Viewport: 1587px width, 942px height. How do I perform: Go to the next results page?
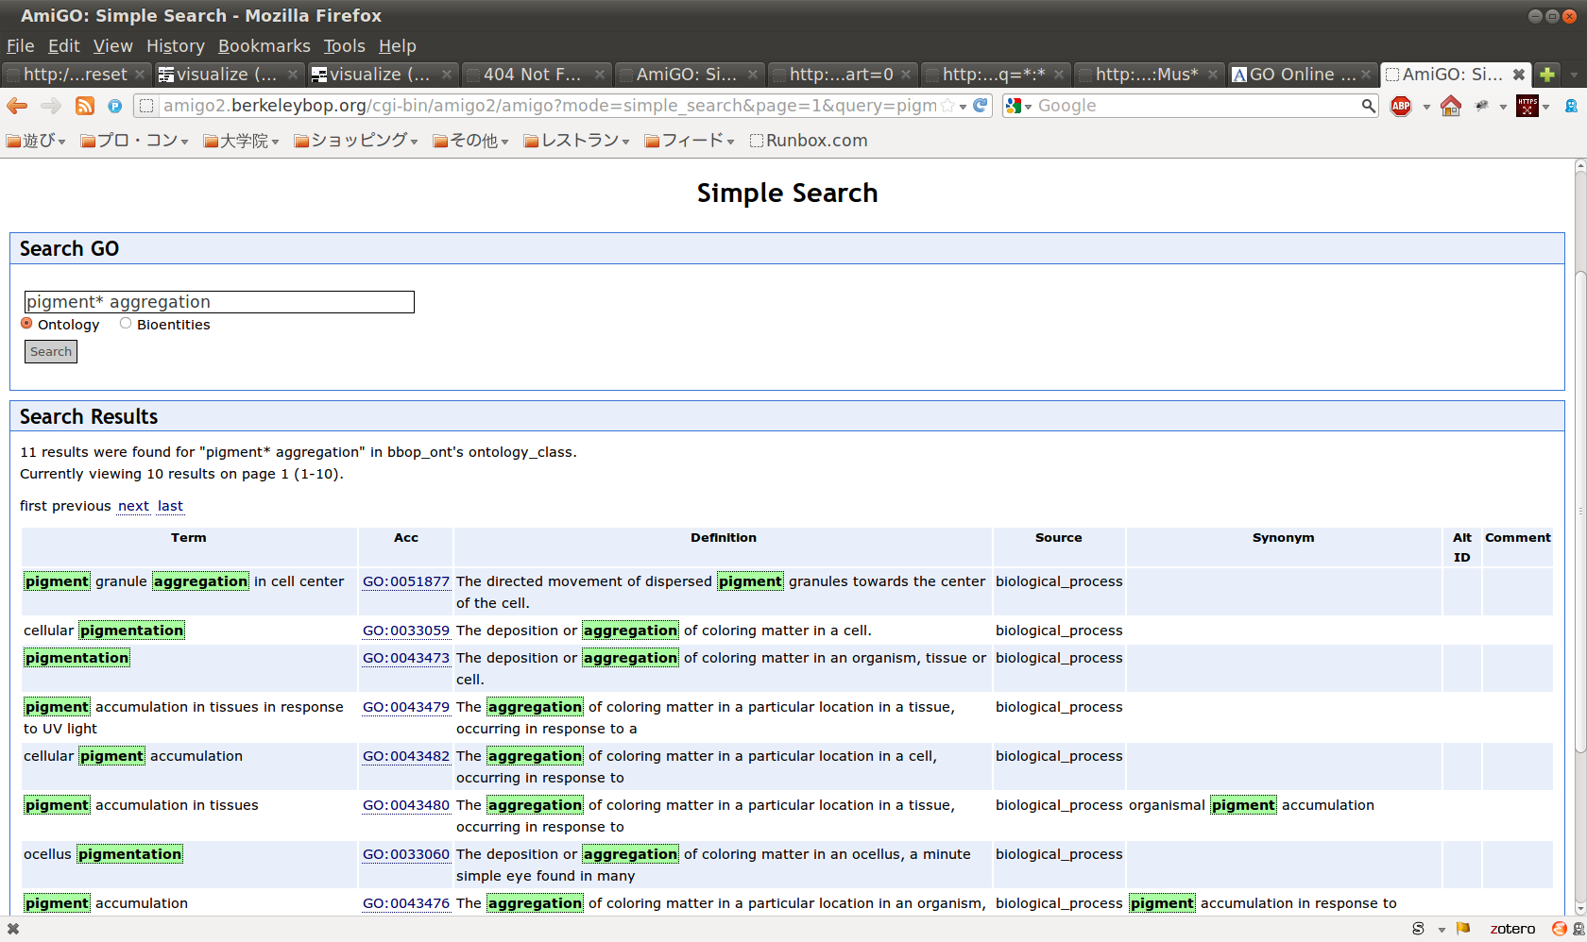[133, 506]
